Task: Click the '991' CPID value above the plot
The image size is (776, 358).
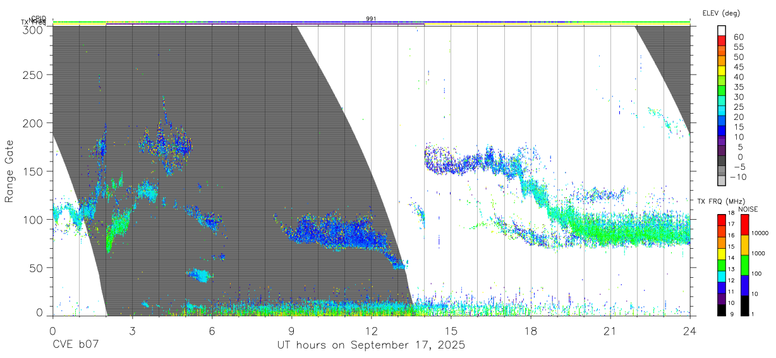Action: coord(371,19)
